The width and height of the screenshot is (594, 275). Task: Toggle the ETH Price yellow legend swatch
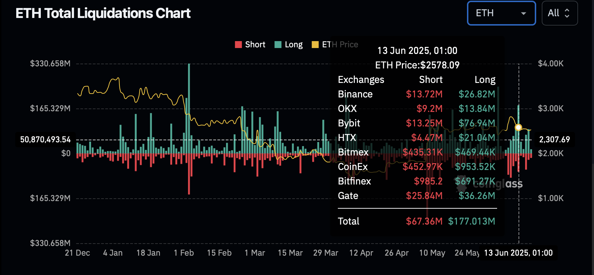coord(315,45)
